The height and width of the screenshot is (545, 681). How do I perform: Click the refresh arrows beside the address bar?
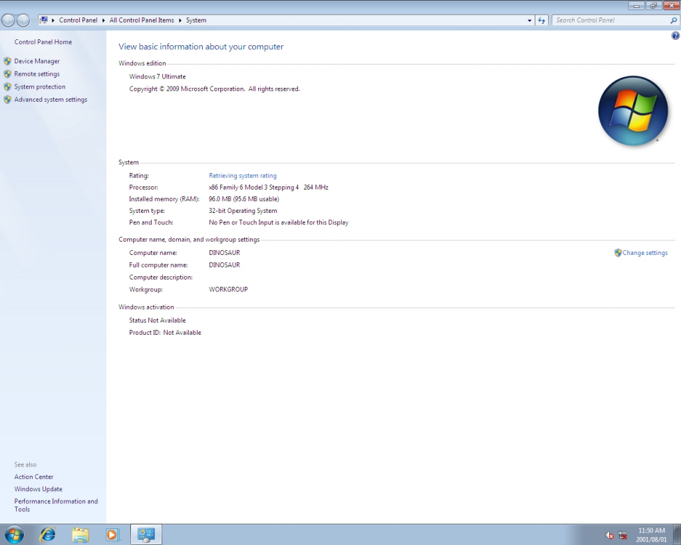click(541, 20)
